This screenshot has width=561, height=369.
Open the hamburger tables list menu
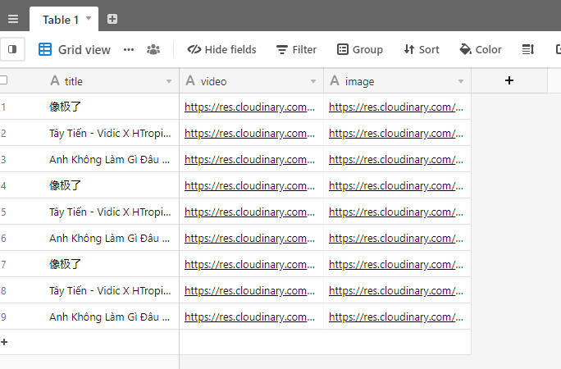pyautogui.click(x=12, y=19)
